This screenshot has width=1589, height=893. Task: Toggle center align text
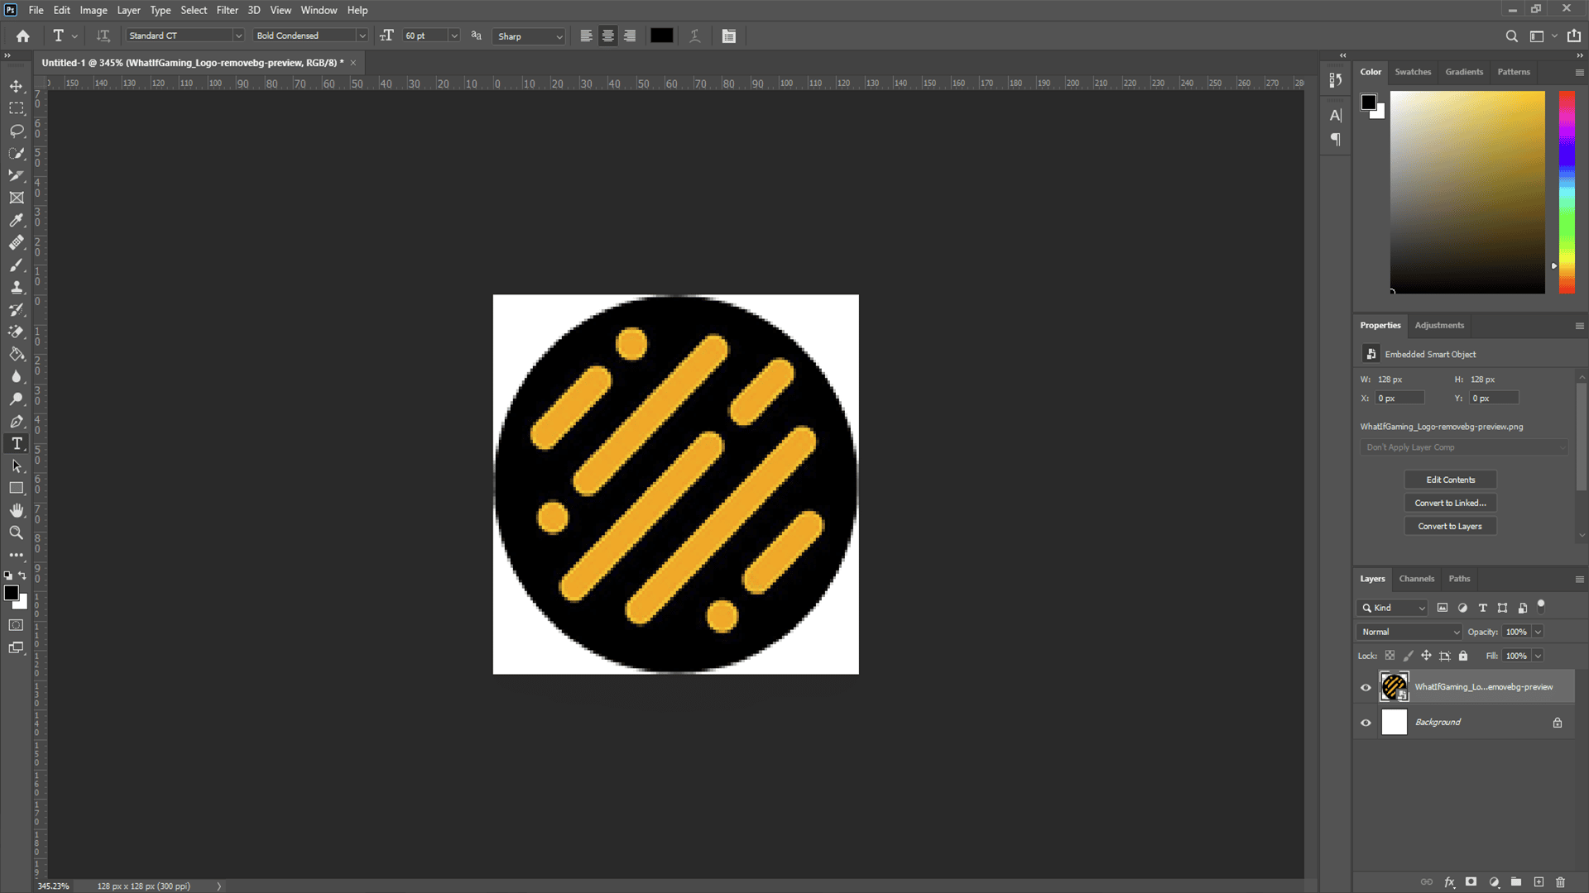point(608,36)
